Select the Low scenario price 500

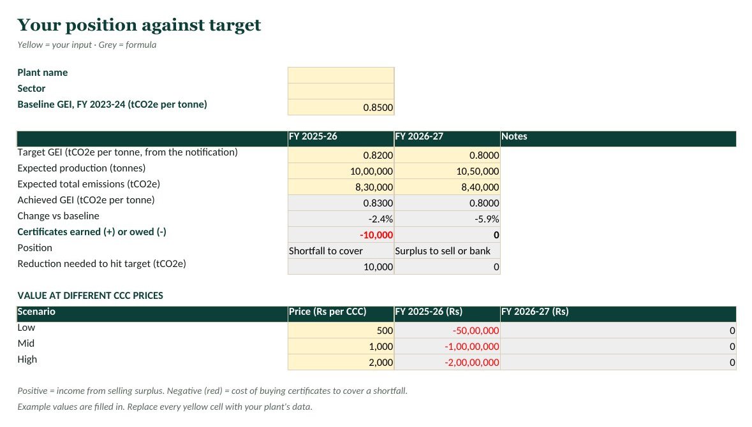(341, 330)
